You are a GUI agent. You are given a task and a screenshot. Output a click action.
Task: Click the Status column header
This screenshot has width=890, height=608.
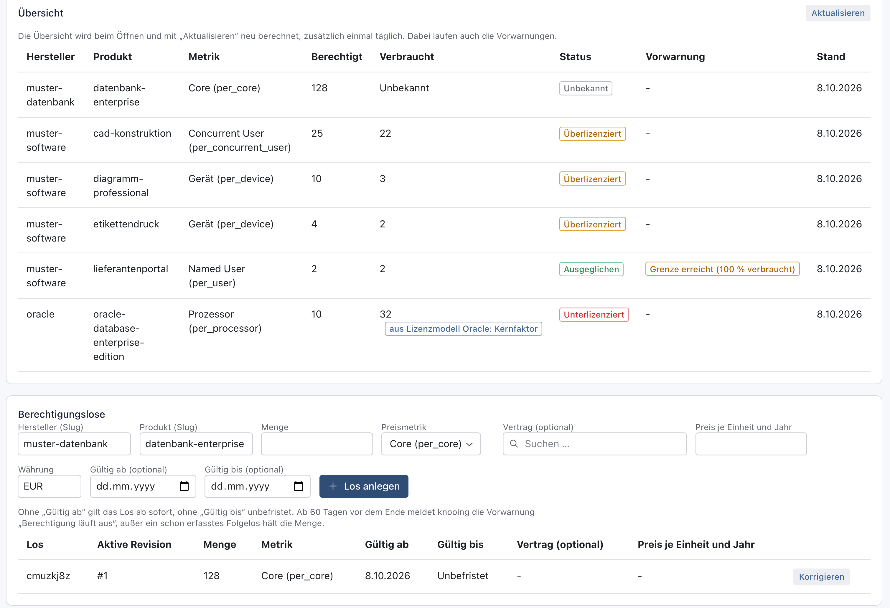click(x=575, y=57)
